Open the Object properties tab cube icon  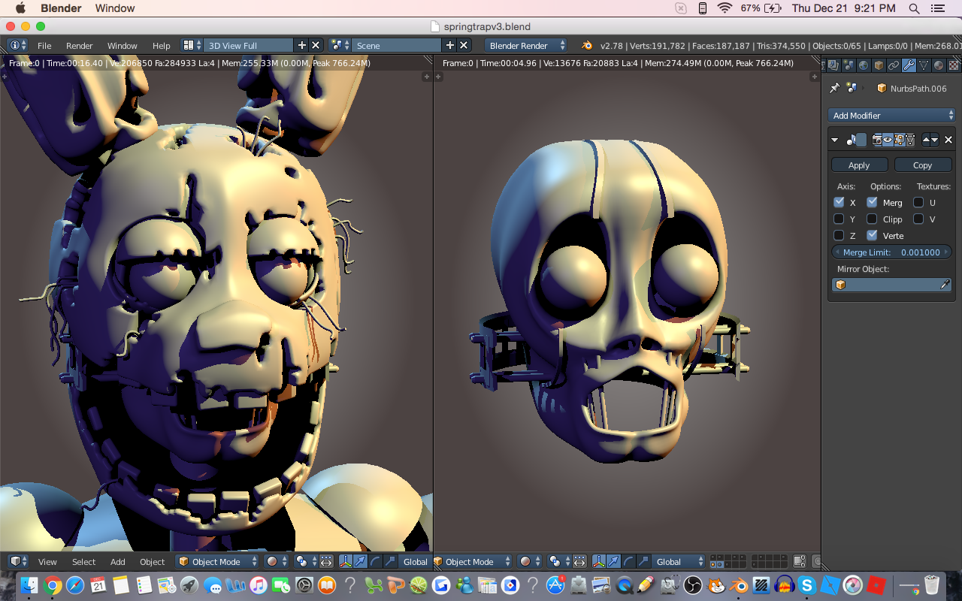879,65
